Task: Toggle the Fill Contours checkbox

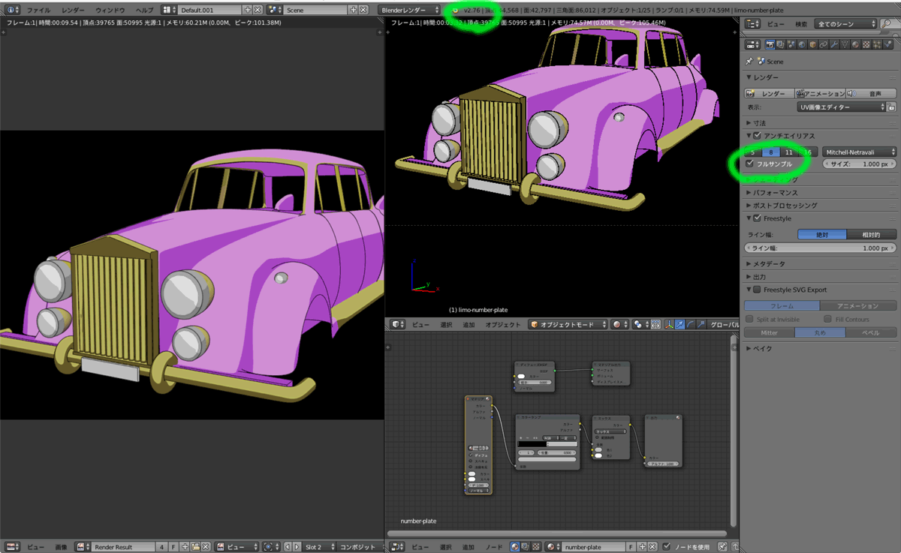Action: [828, 320]
